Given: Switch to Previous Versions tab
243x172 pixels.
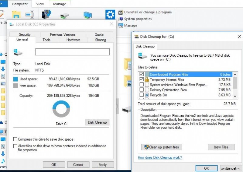Looking at the screenshot, I should pyautogui.click(x=63, y=34).
